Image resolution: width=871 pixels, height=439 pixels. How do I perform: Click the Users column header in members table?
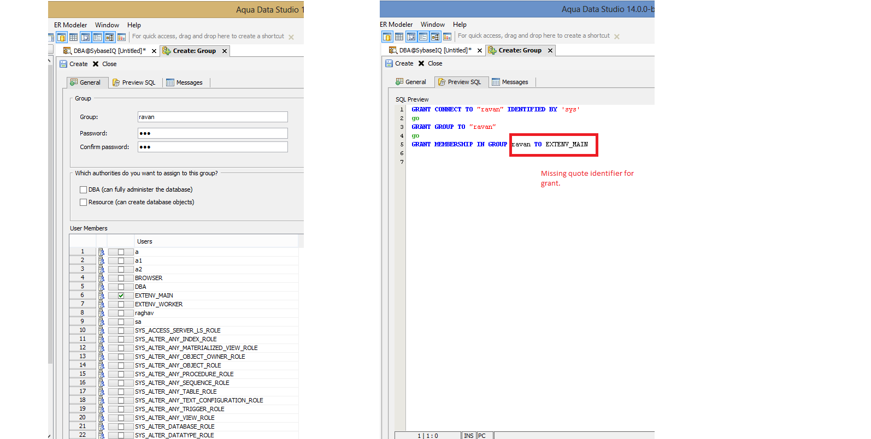pyautogui.click(x=216, y=241)
